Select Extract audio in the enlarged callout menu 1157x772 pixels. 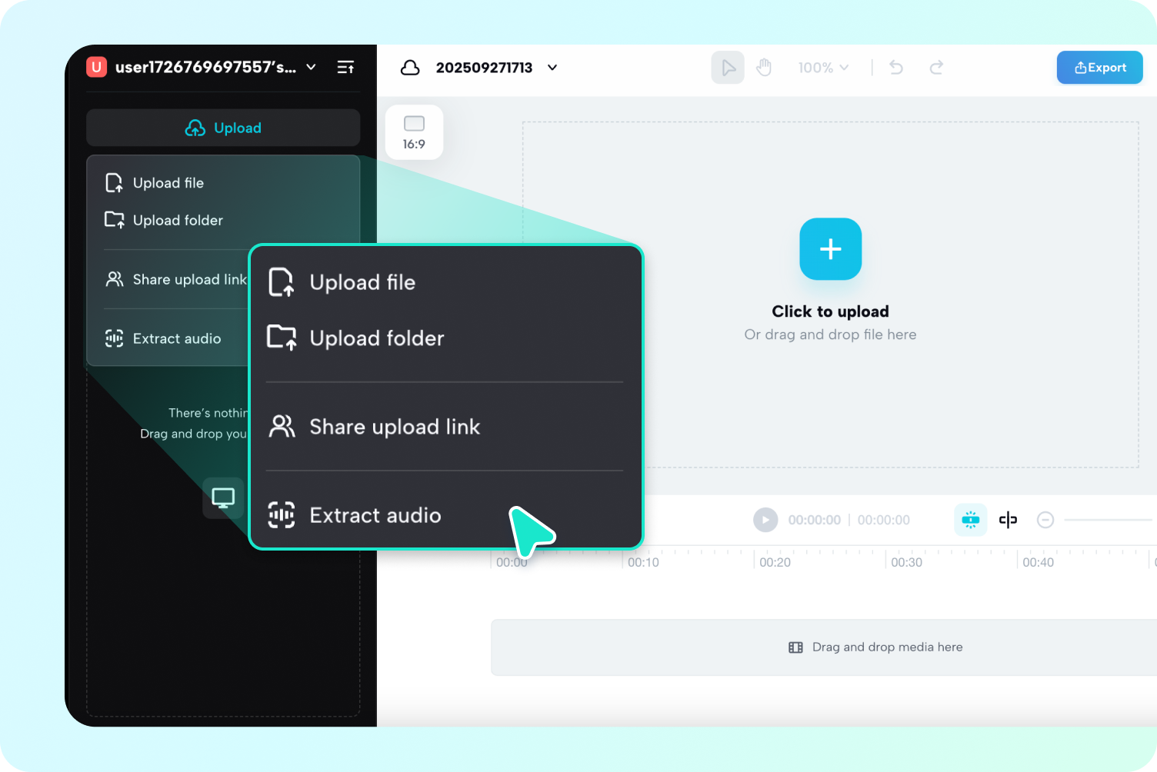(x=355, y=515)
